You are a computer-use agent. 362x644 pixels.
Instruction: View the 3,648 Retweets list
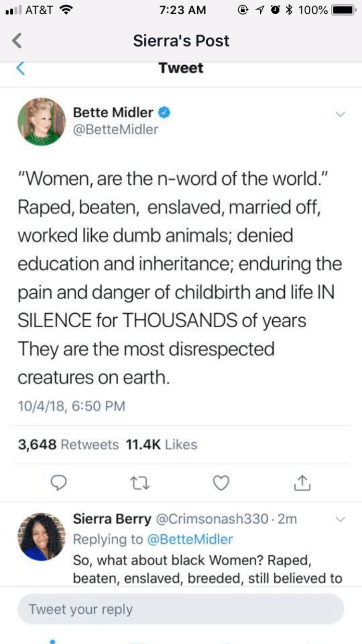[68, 445]
